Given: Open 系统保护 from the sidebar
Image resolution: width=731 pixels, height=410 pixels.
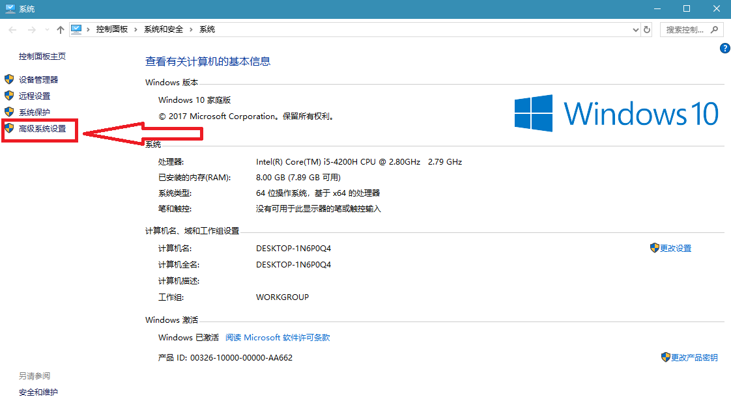Looking at the screenshot, I should (35, 113).
